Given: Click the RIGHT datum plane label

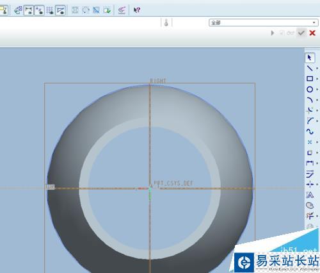Looking at the screenshot, I should click(x=158, y=81).
